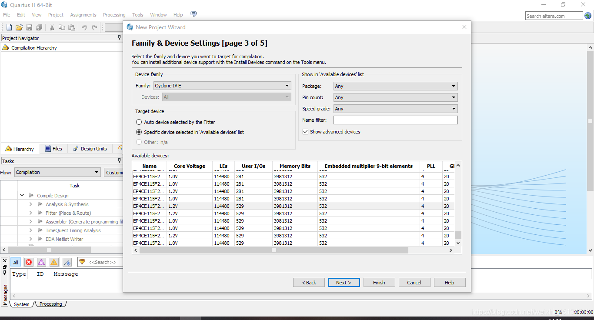Image resolution: width=594 pixels, height=320 pixels.
Task: Open the Tools menu
Action: pyautogui.click(x=137, y=15)
